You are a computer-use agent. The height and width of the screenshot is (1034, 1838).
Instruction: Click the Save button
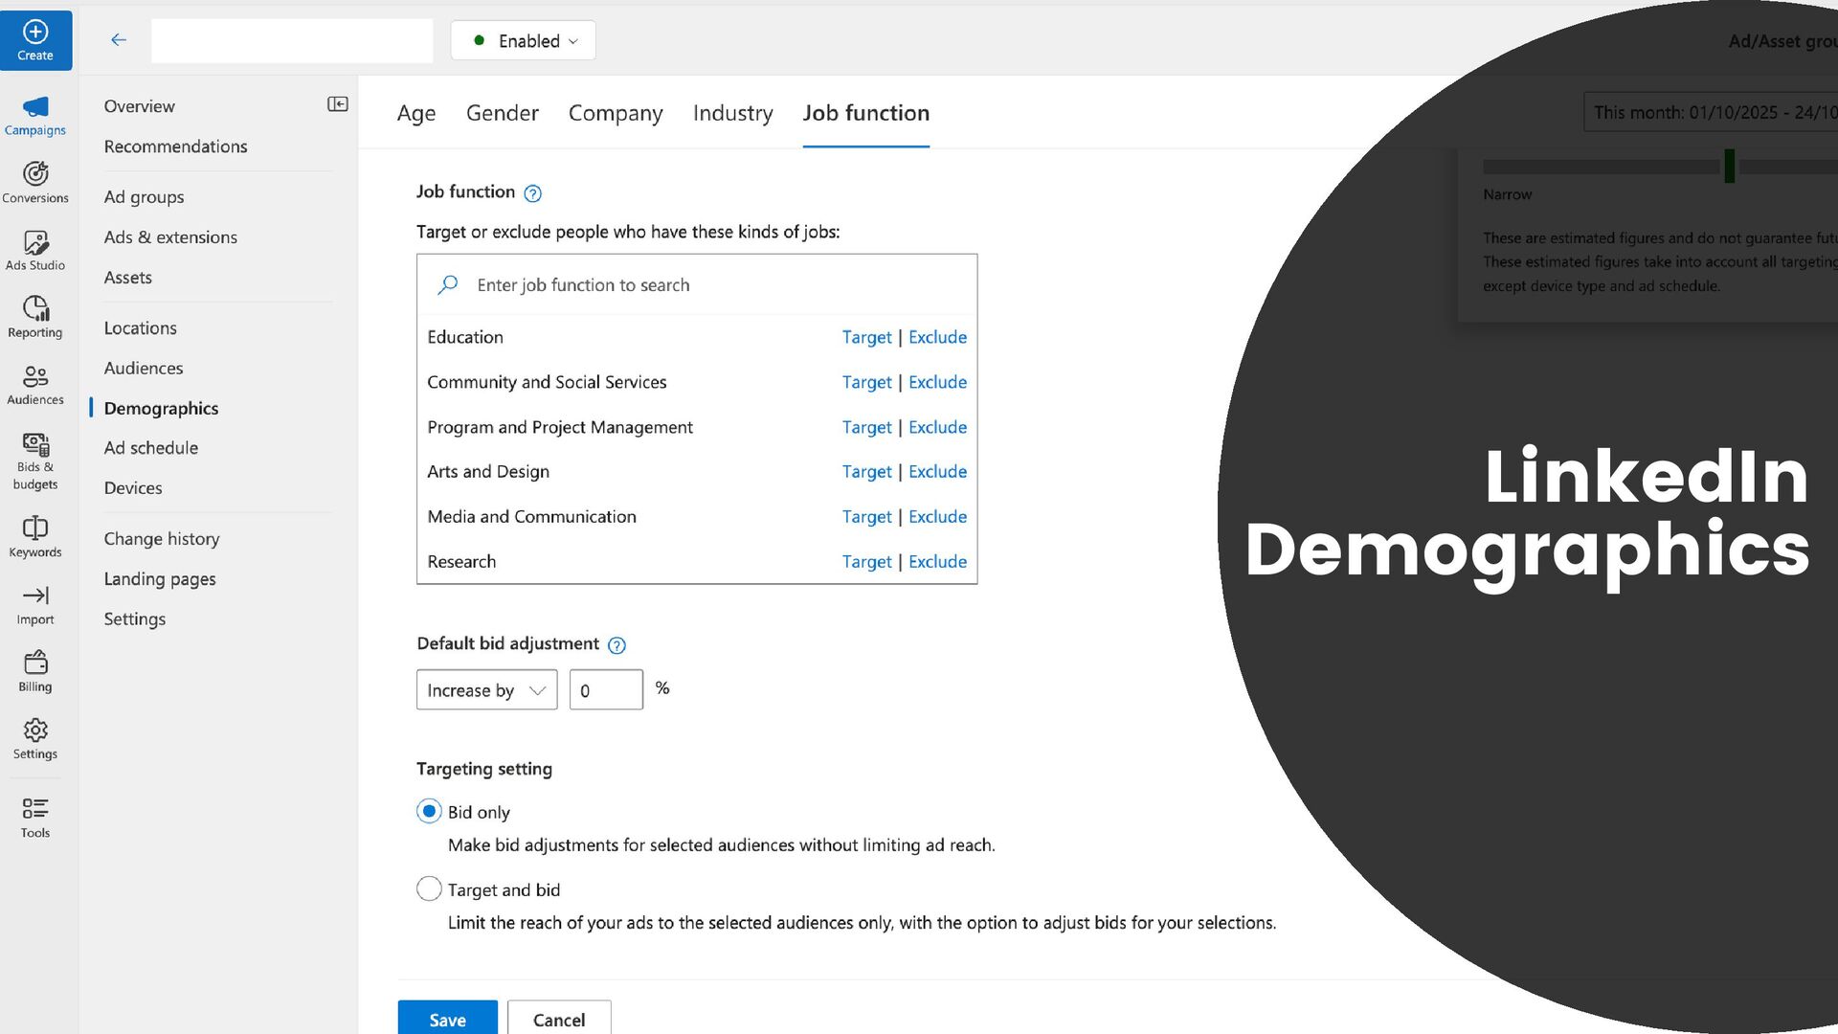tap(447, 1019)
